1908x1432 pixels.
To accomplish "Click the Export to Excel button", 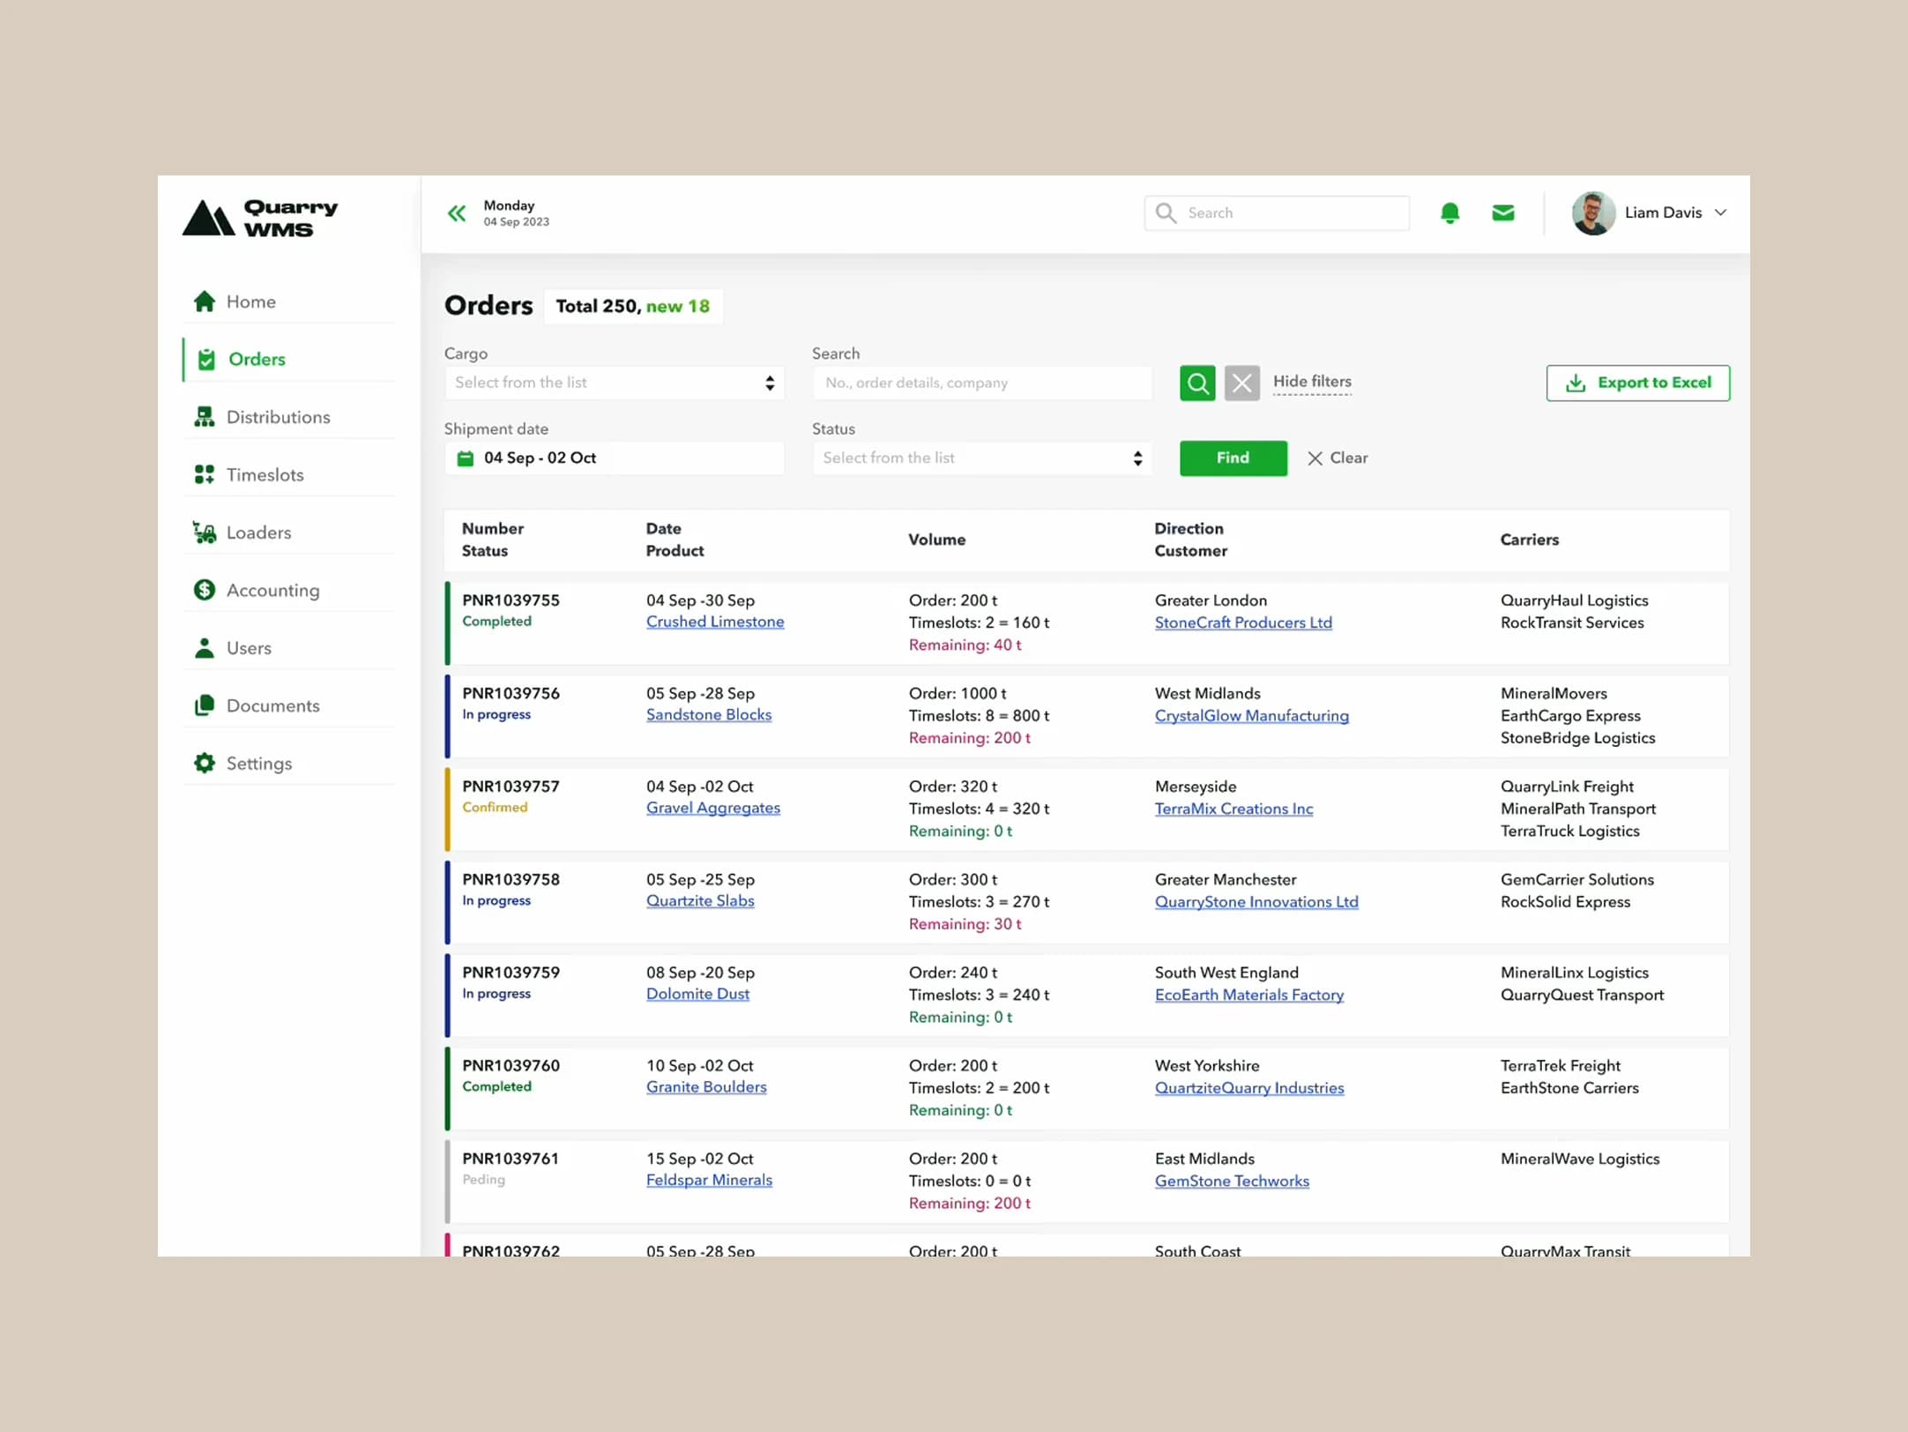I will tap(1638, 383).
